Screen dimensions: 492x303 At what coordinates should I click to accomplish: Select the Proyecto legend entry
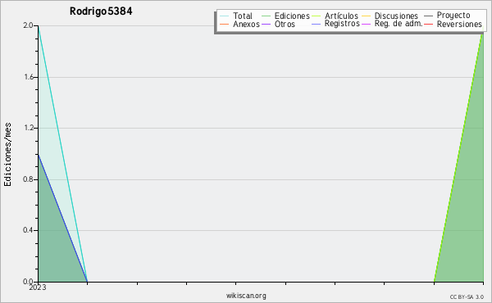[x=453, y=16]
